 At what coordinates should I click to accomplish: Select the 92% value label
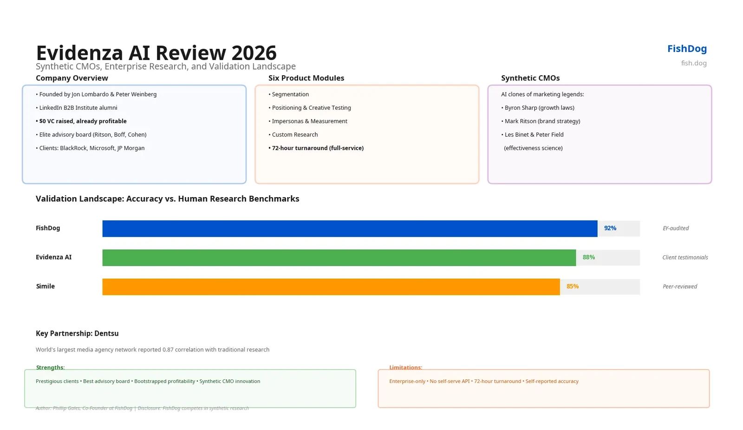point(610,228)
